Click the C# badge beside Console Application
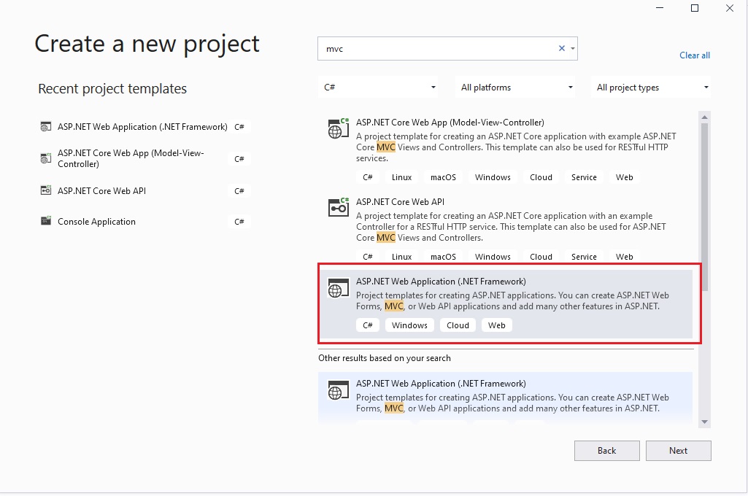 tap(239, 221)
